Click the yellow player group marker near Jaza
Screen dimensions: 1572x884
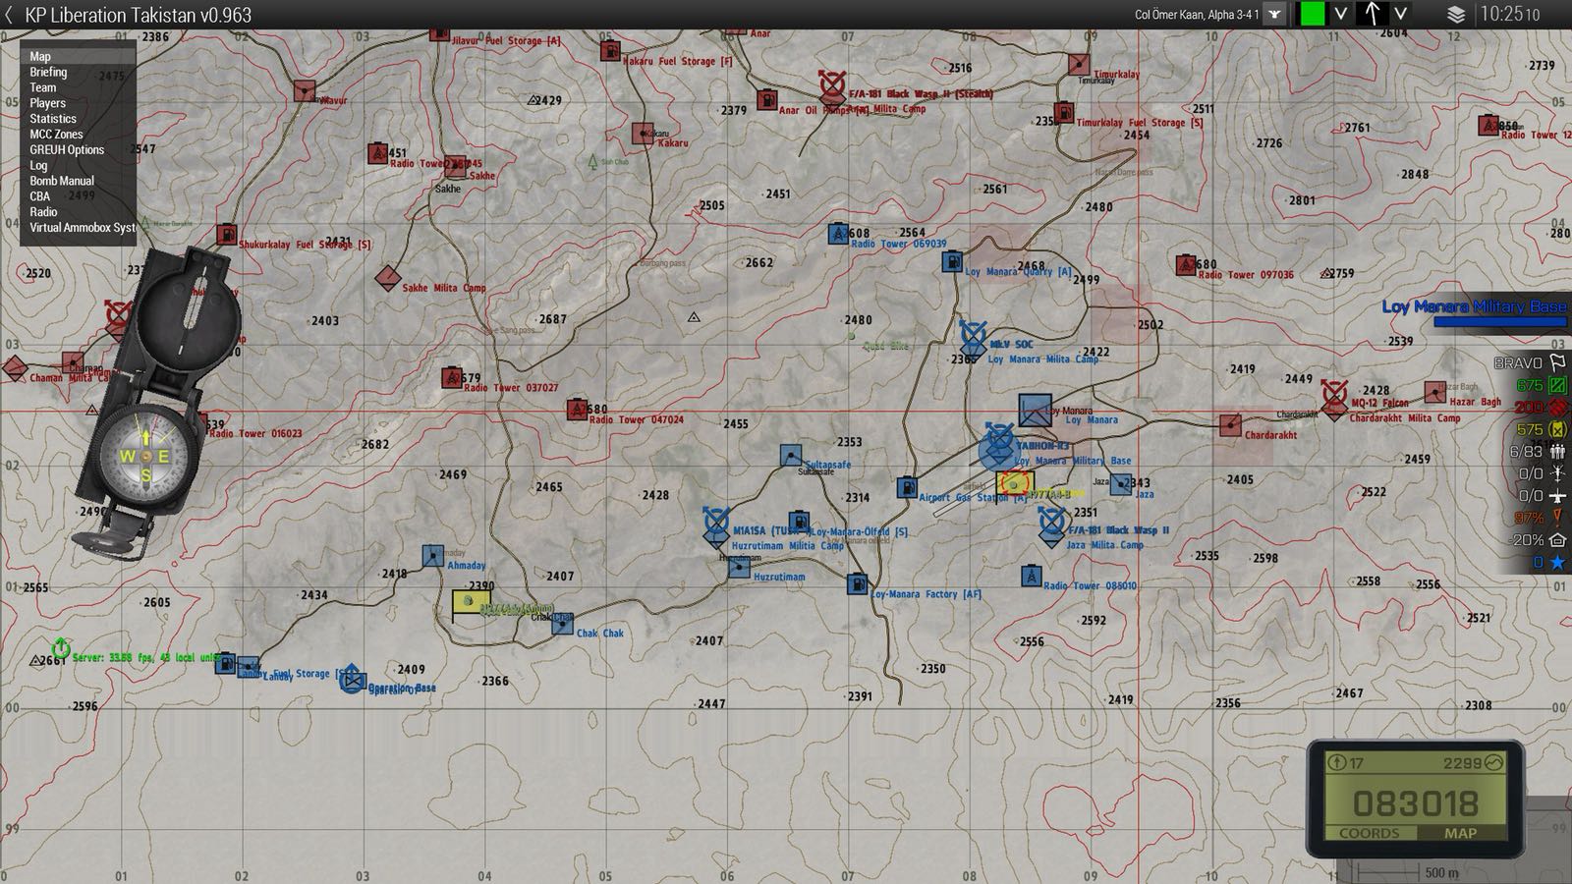(x=1015, y=483)
